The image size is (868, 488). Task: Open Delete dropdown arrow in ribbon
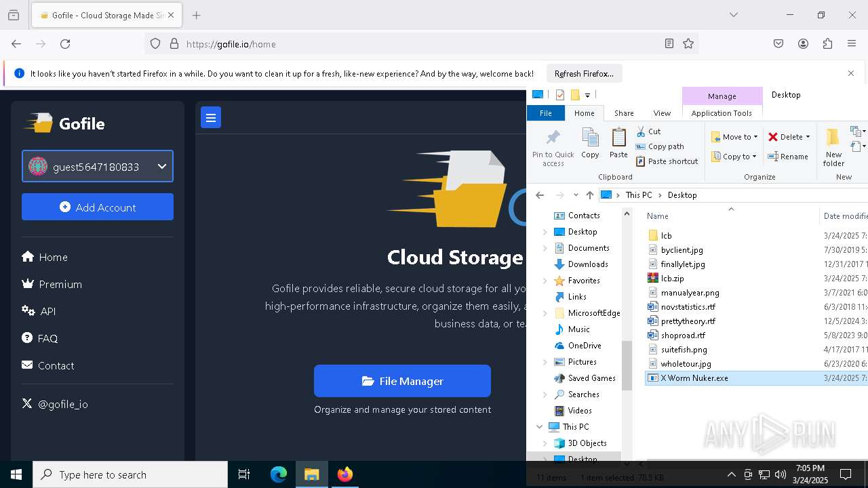(808, 137)
